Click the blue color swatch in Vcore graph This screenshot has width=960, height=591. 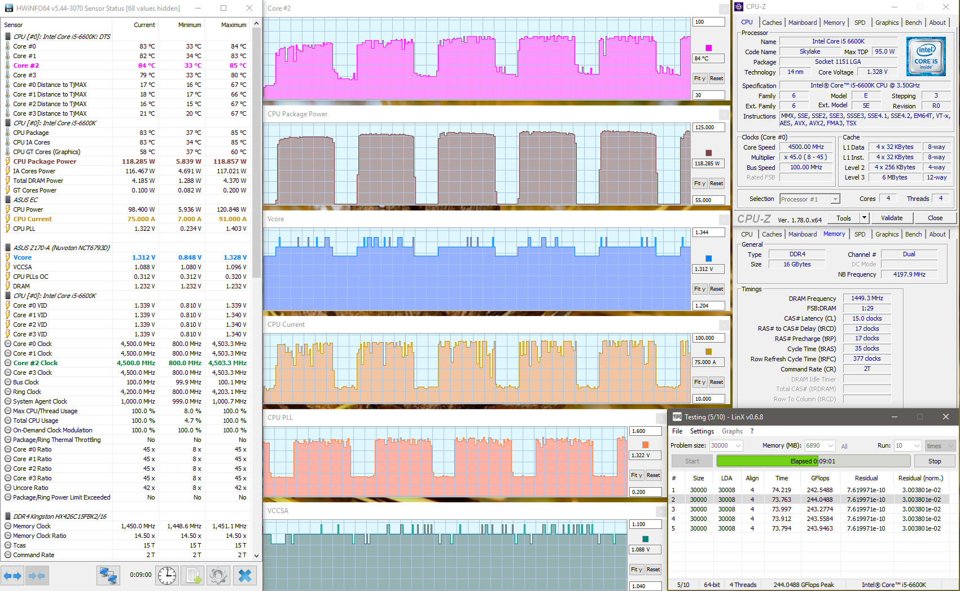click(709, 259)
